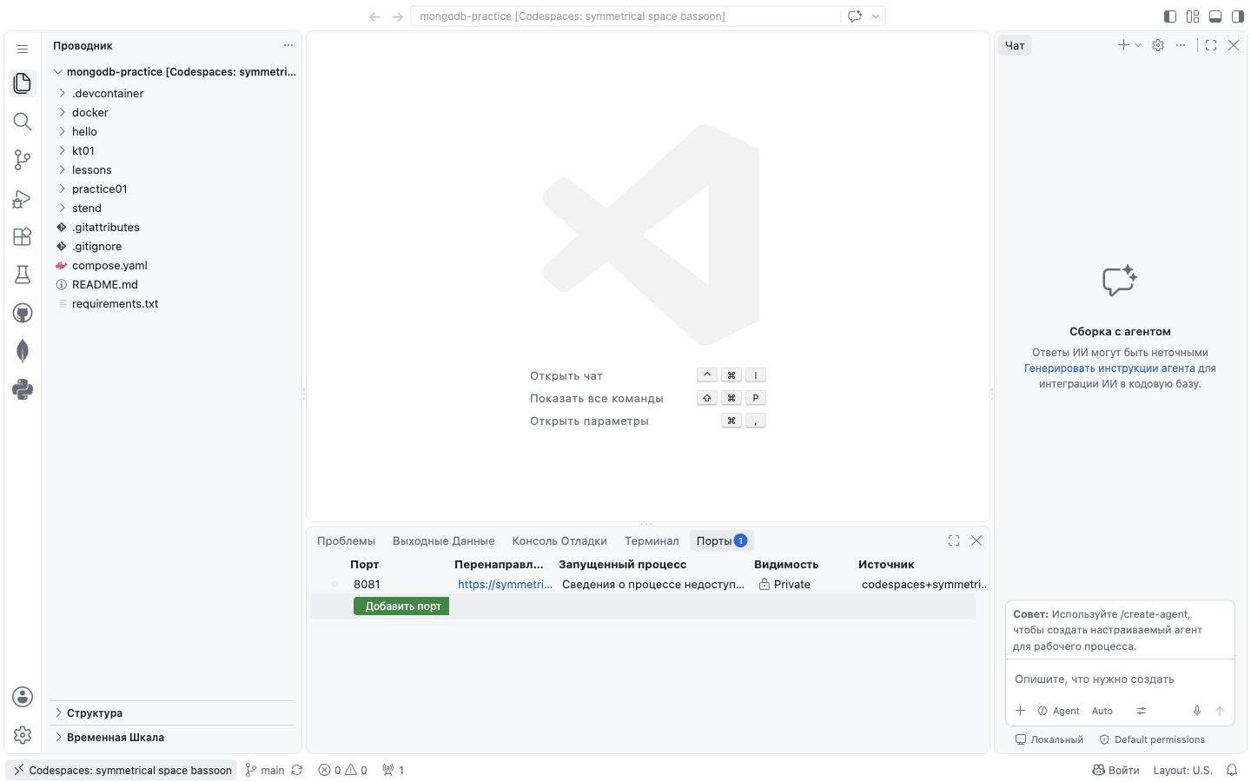
Task: Toggle the bottom panel layout button
Action: [x=1215, y=17]
